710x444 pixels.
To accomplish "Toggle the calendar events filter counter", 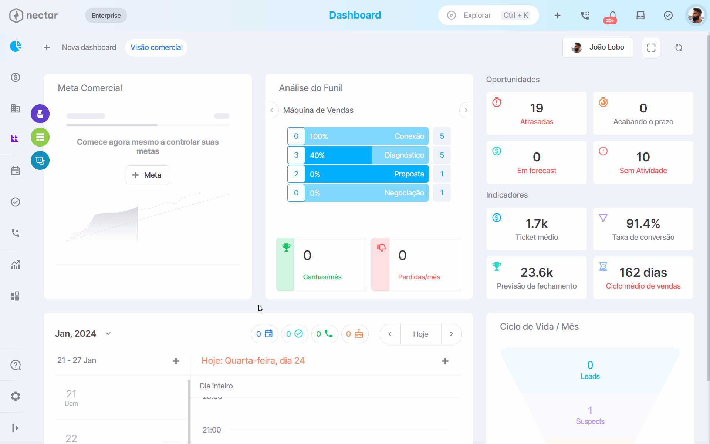I will [x=264, y=334].
